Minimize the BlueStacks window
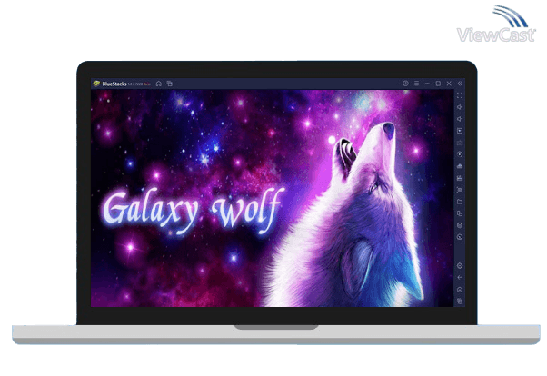Screen dimensions: 547x376 pyautogui.click(x=427, y=84)
